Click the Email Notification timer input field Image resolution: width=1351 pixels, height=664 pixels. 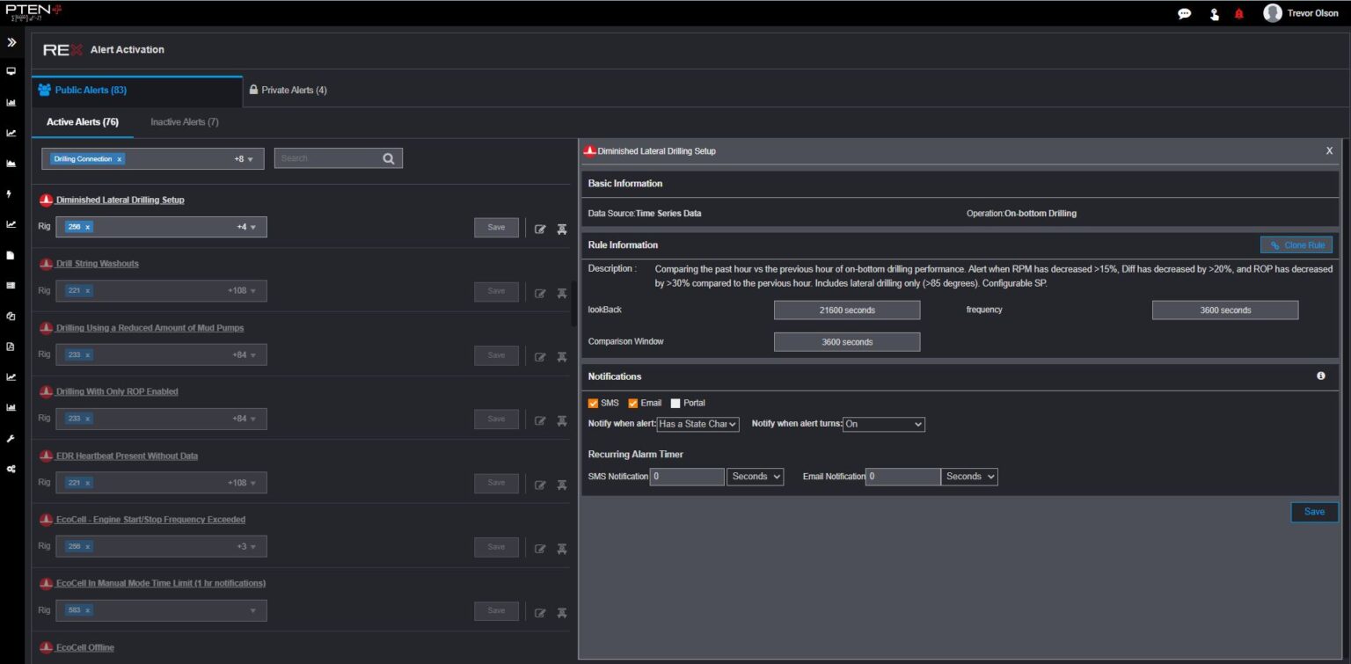coord(903,477)
